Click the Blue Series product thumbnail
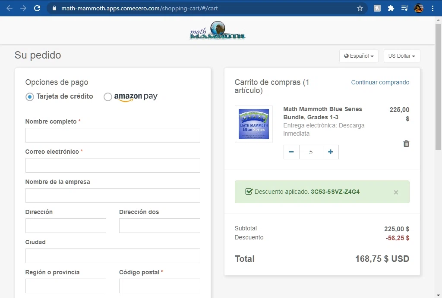The width and height of the screenshot is (442, 298). pos(254,124)
